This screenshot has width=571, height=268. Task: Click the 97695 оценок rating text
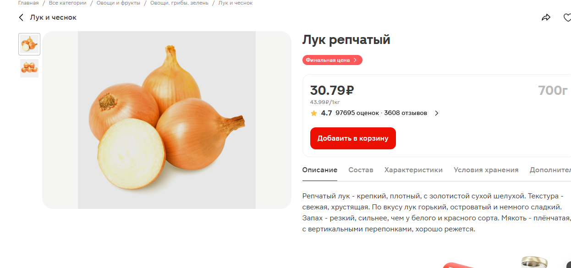[357, 113]
